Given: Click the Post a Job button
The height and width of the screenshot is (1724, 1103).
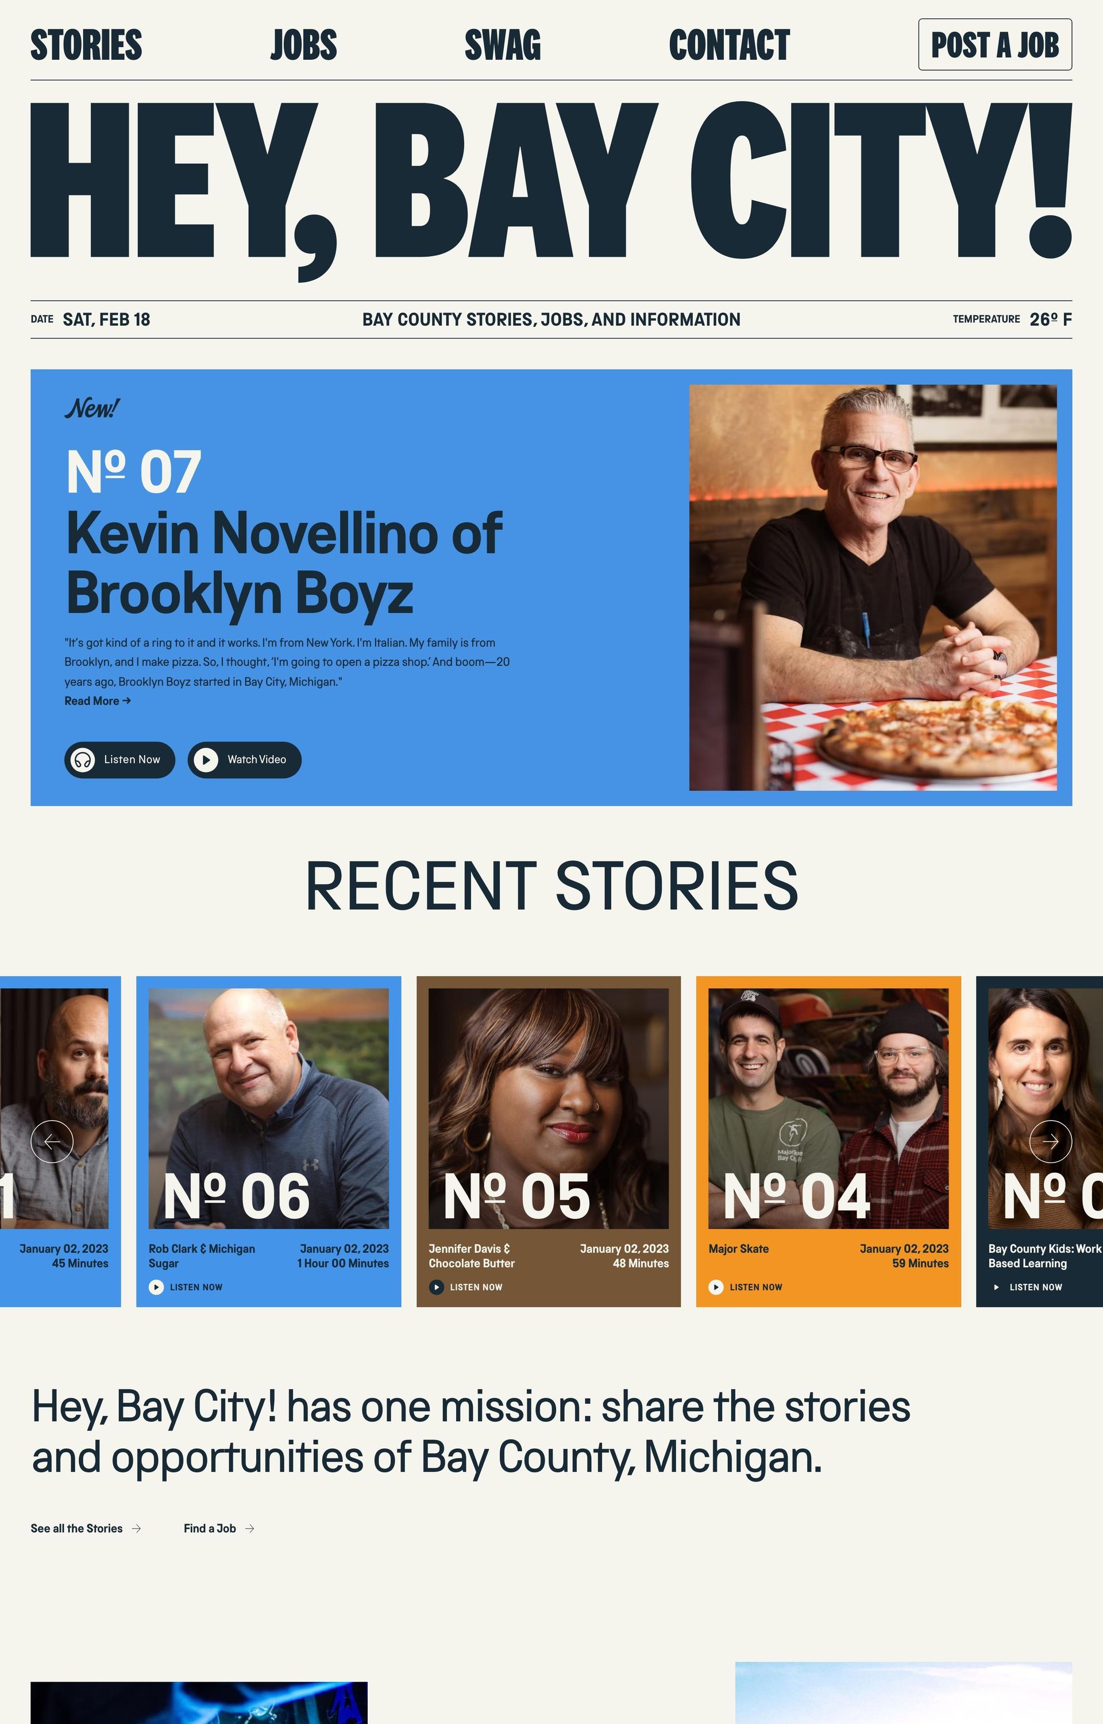Looking at the screenshot, I should pyautogui.click(x=995, y=44).
